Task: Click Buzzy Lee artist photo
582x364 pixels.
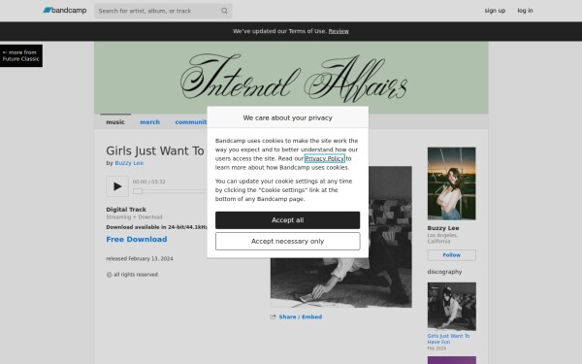Action: (x=451, y=183)
